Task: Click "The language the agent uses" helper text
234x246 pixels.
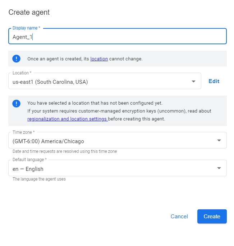Action: [39, 179]
